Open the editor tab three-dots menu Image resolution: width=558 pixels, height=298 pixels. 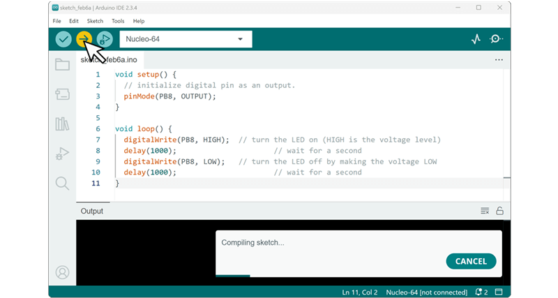tap(499, 60)
